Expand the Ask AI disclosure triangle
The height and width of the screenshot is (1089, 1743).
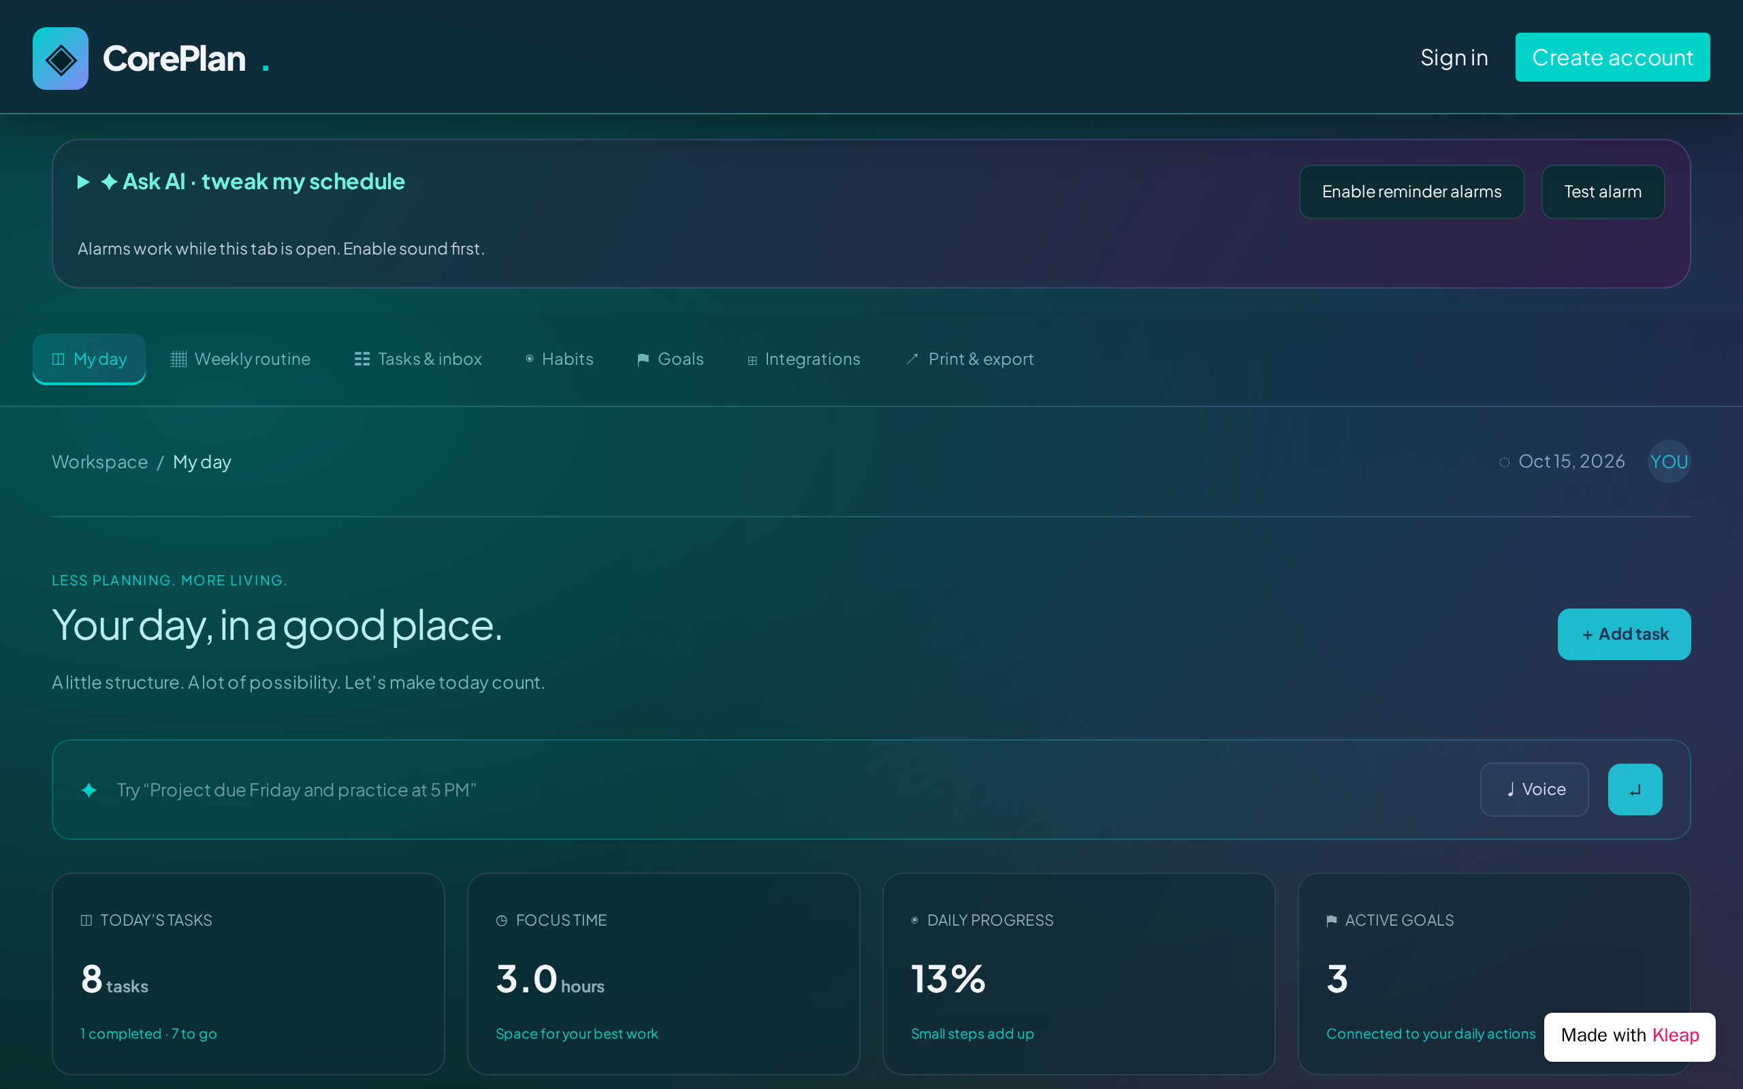(x=84, y=182)
